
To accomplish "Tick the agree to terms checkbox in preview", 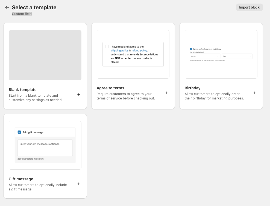I will click(107, 47).
